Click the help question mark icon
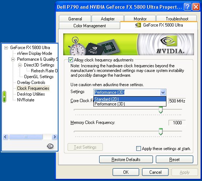Viewport: 202px width, 181px height. [x=187, y=7]
